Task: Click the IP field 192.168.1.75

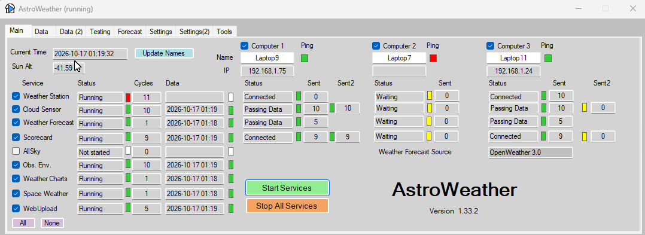Action: [267, 71]
